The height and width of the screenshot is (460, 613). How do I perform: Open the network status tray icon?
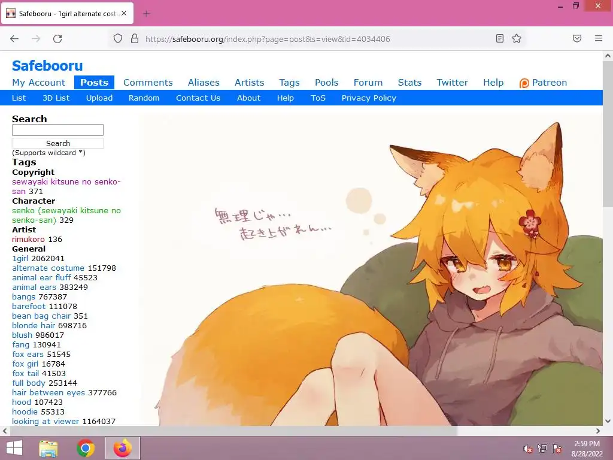click(x=542, y=448)
